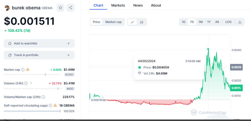The height and width of the screenshot is (121, 251).
Task: Click the Volume rank slider bar
Action: [x=33, y=89]
